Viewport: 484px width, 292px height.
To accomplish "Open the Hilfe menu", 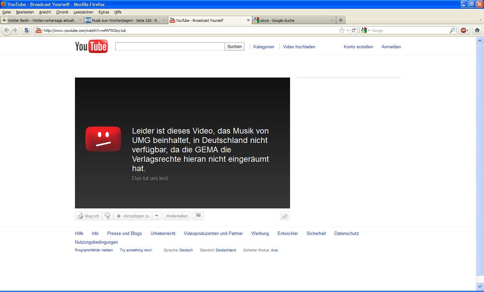I will (x=118, y=12).
